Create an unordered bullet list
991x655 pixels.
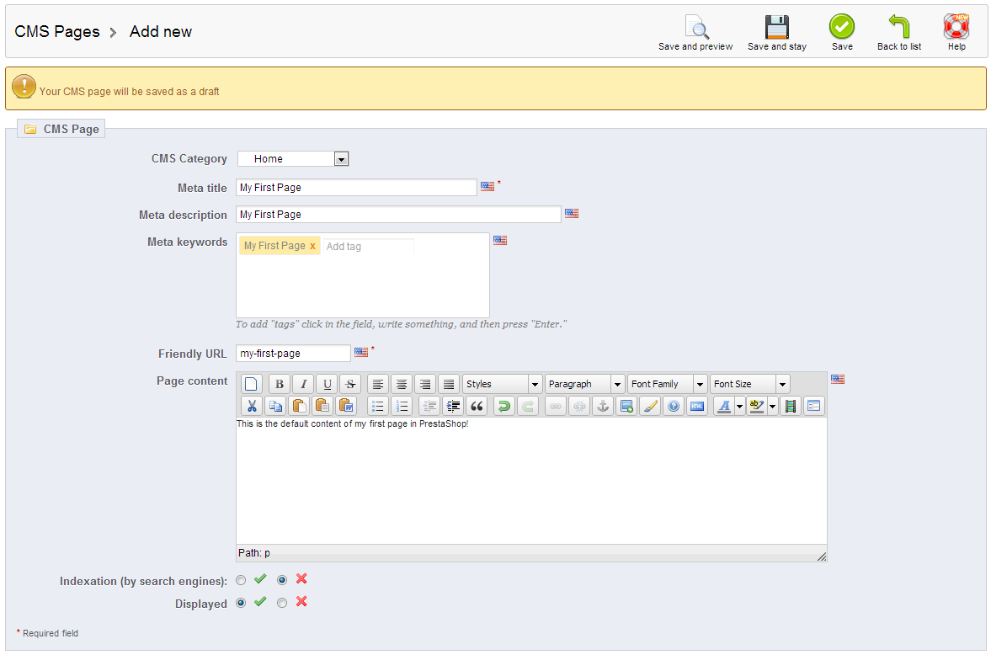tap(377, 405)
